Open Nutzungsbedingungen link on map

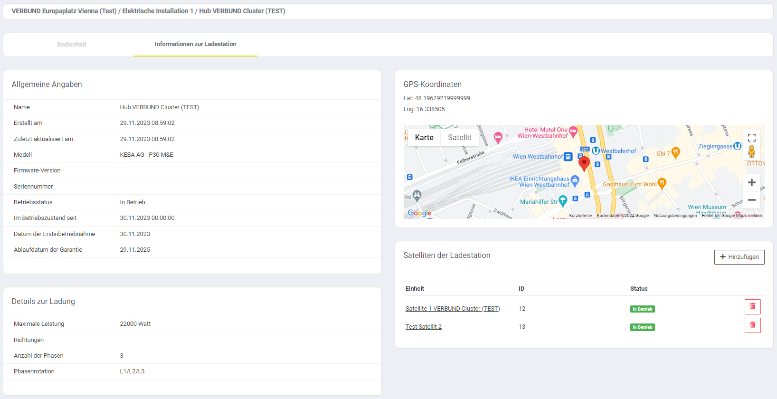(675, 216)
